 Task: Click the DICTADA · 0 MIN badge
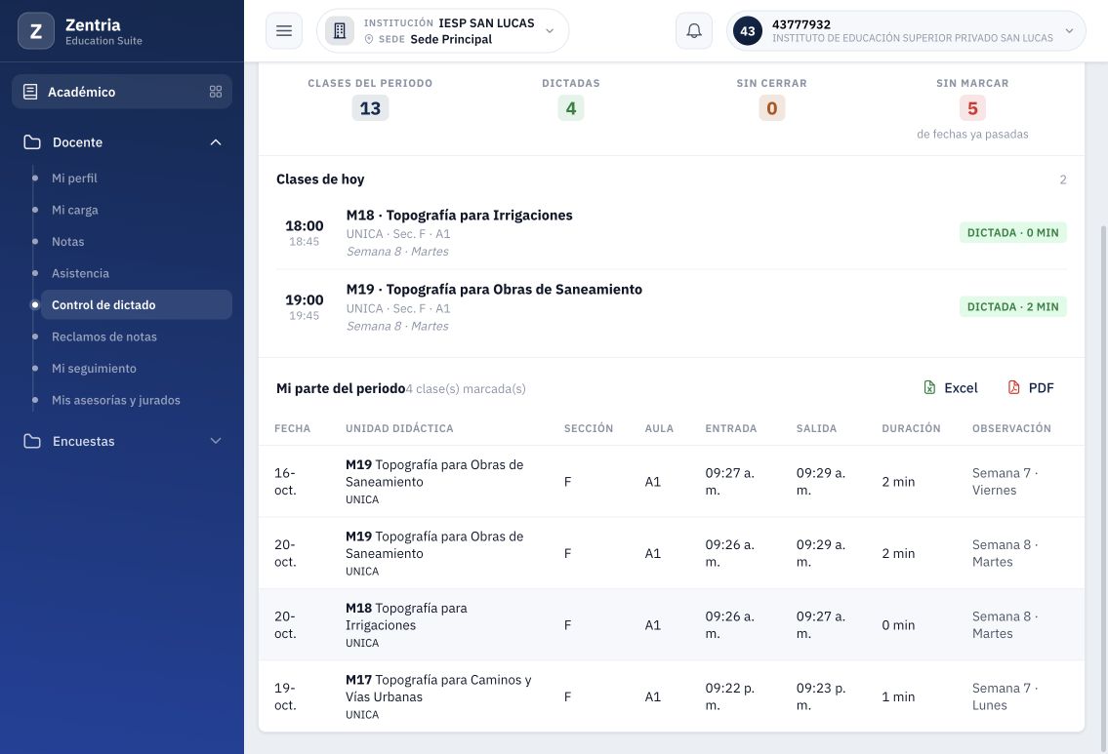point(1012,233)
